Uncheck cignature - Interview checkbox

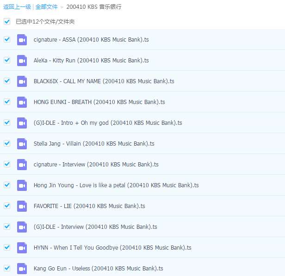point(7,164)
